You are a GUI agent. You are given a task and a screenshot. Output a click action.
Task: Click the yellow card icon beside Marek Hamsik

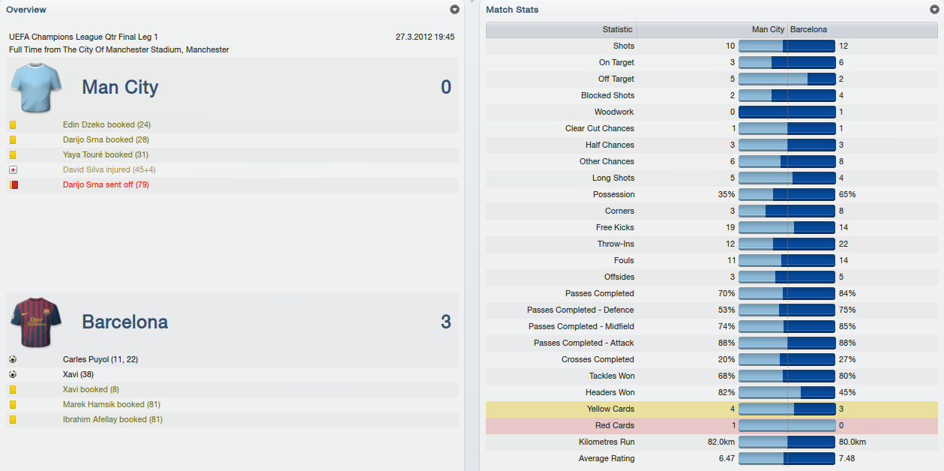pos(13,404)
